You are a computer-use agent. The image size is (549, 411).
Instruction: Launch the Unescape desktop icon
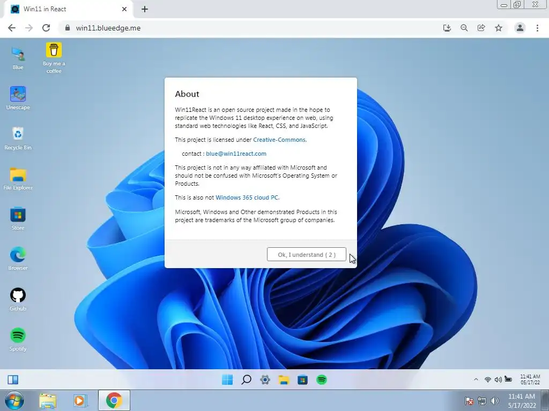[18, 98]
